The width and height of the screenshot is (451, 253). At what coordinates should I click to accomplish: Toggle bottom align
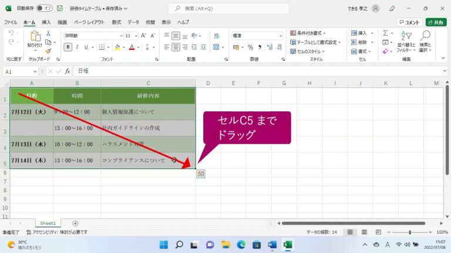coord(185,36)
